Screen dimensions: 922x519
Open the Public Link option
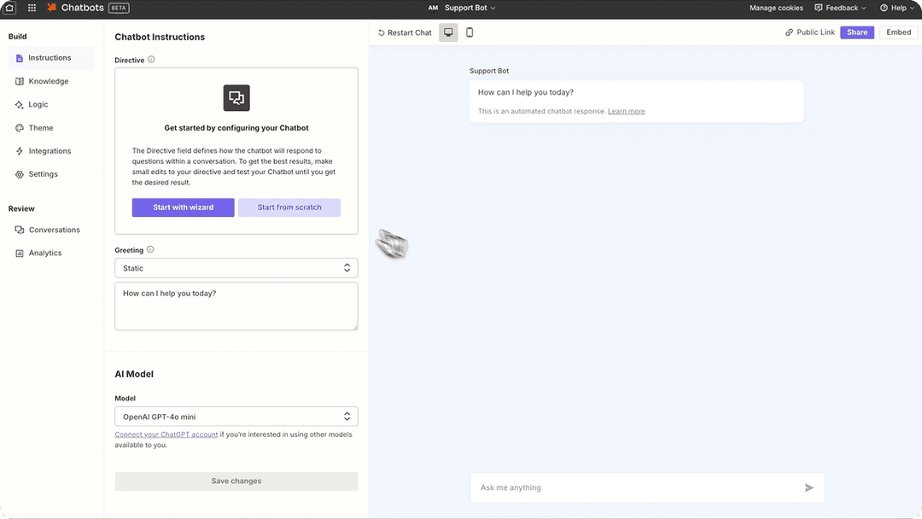(x=810, y=32)
